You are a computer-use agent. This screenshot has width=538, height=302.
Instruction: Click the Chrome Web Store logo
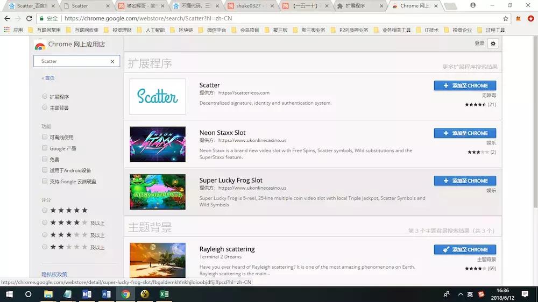(40, 45)
